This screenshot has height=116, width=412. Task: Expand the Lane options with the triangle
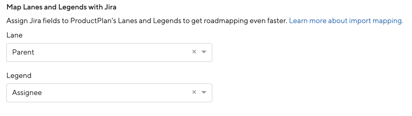(x=204, y=52)
